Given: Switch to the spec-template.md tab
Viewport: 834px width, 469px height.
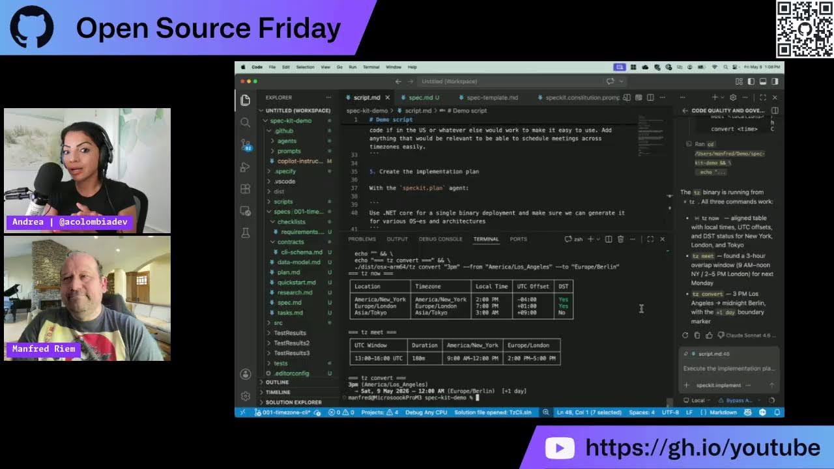Looking at the screenshot, I should coord(491,98).
